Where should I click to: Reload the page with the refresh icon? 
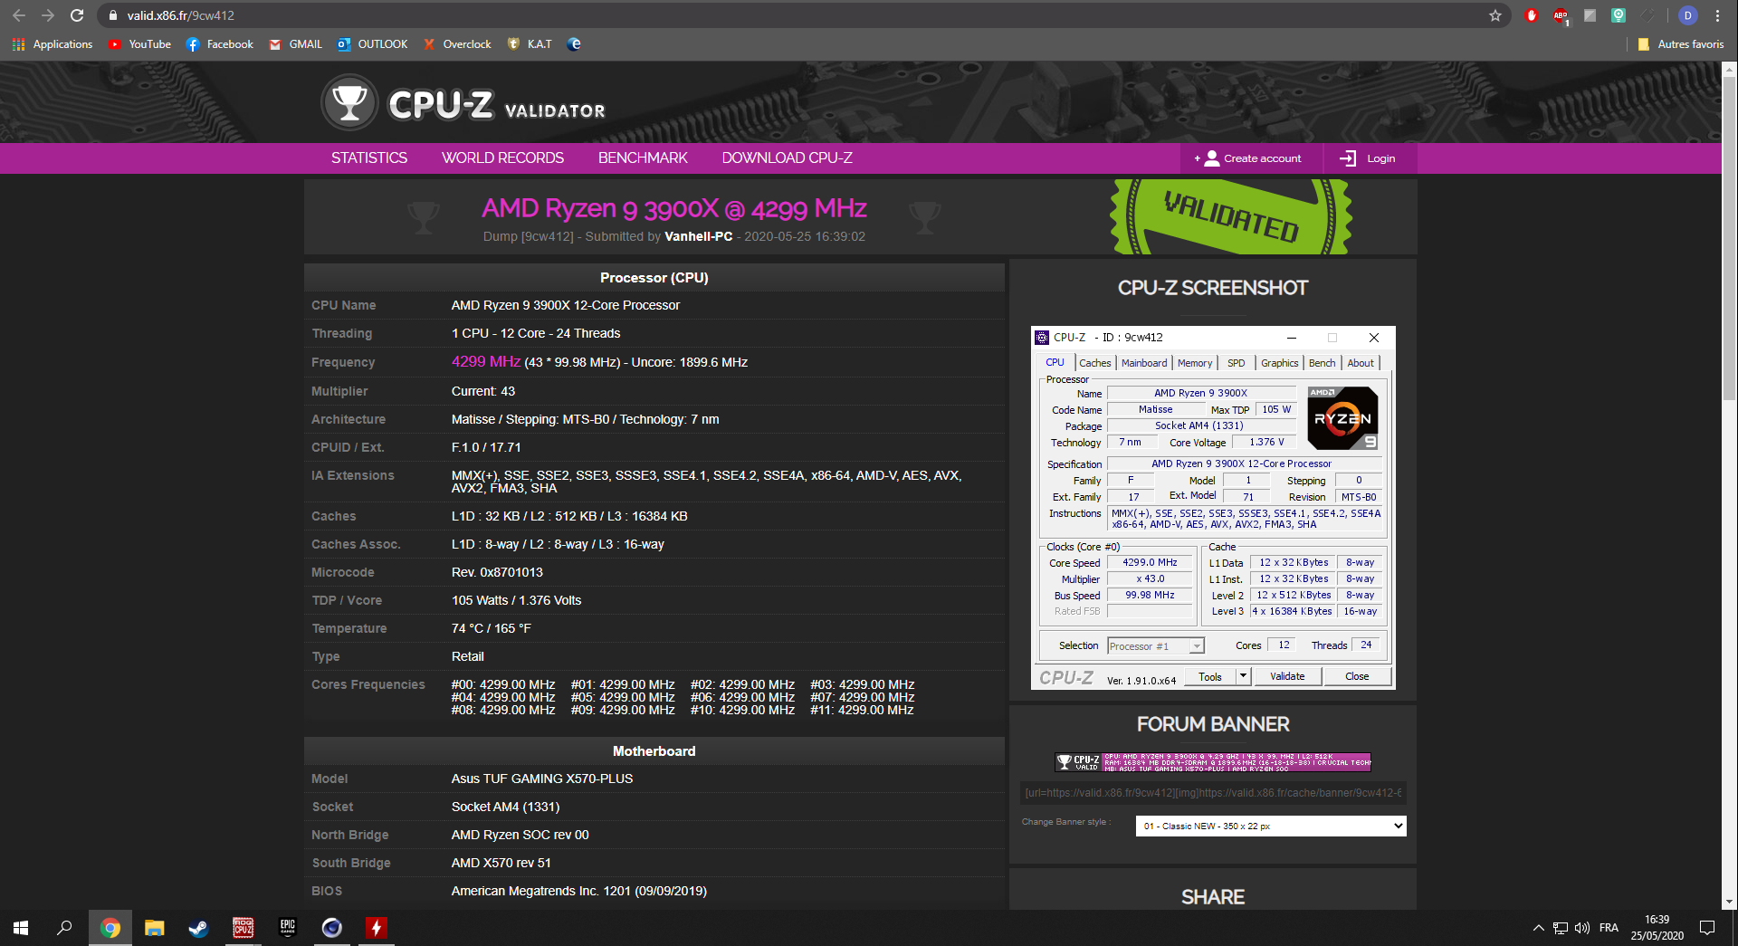tap(77, 15)
